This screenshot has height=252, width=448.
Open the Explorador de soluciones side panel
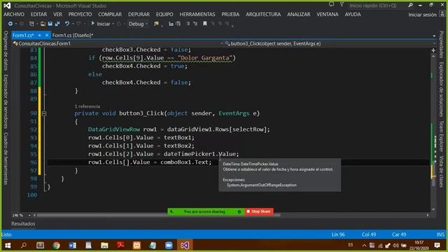[442, 90]
